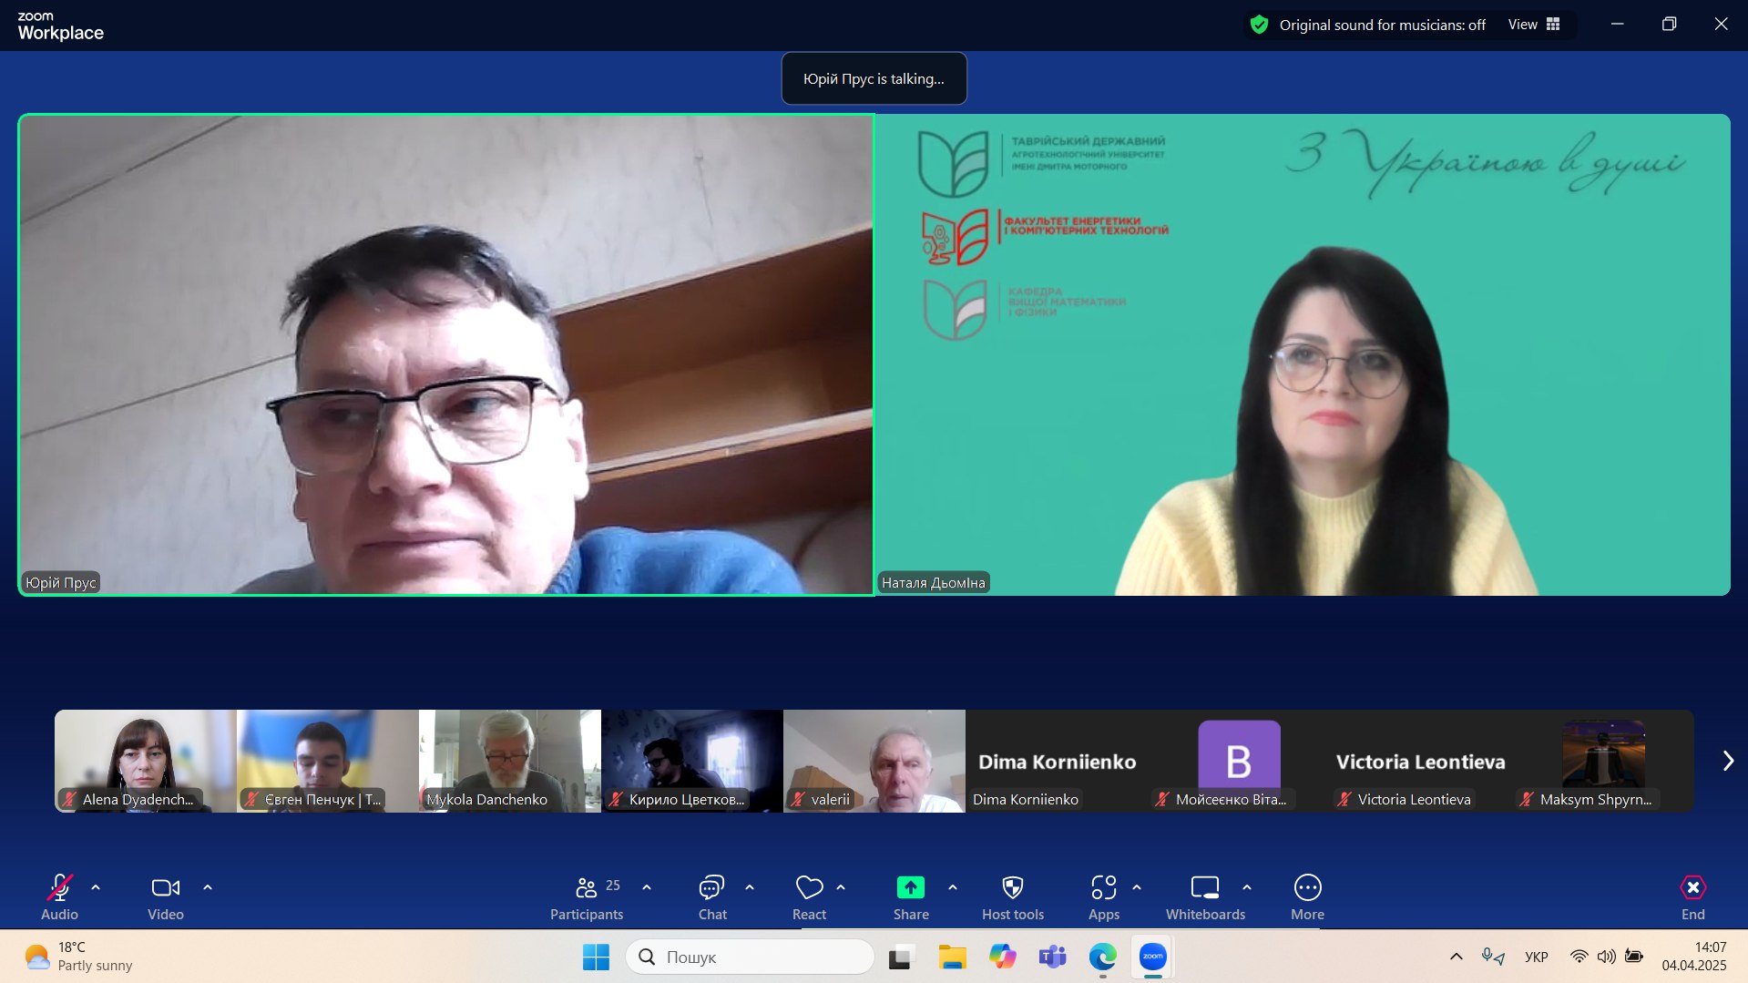Open File Explorer from taskbar
Image resolution: width=1748 pixels, height=983 pixels.
952,957
